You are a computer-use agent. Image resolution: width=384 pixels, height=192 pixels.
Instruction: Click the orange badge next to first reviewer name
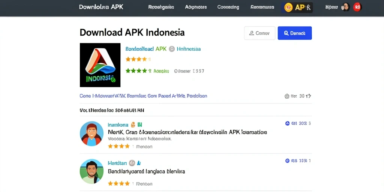(x=133, y=125)
